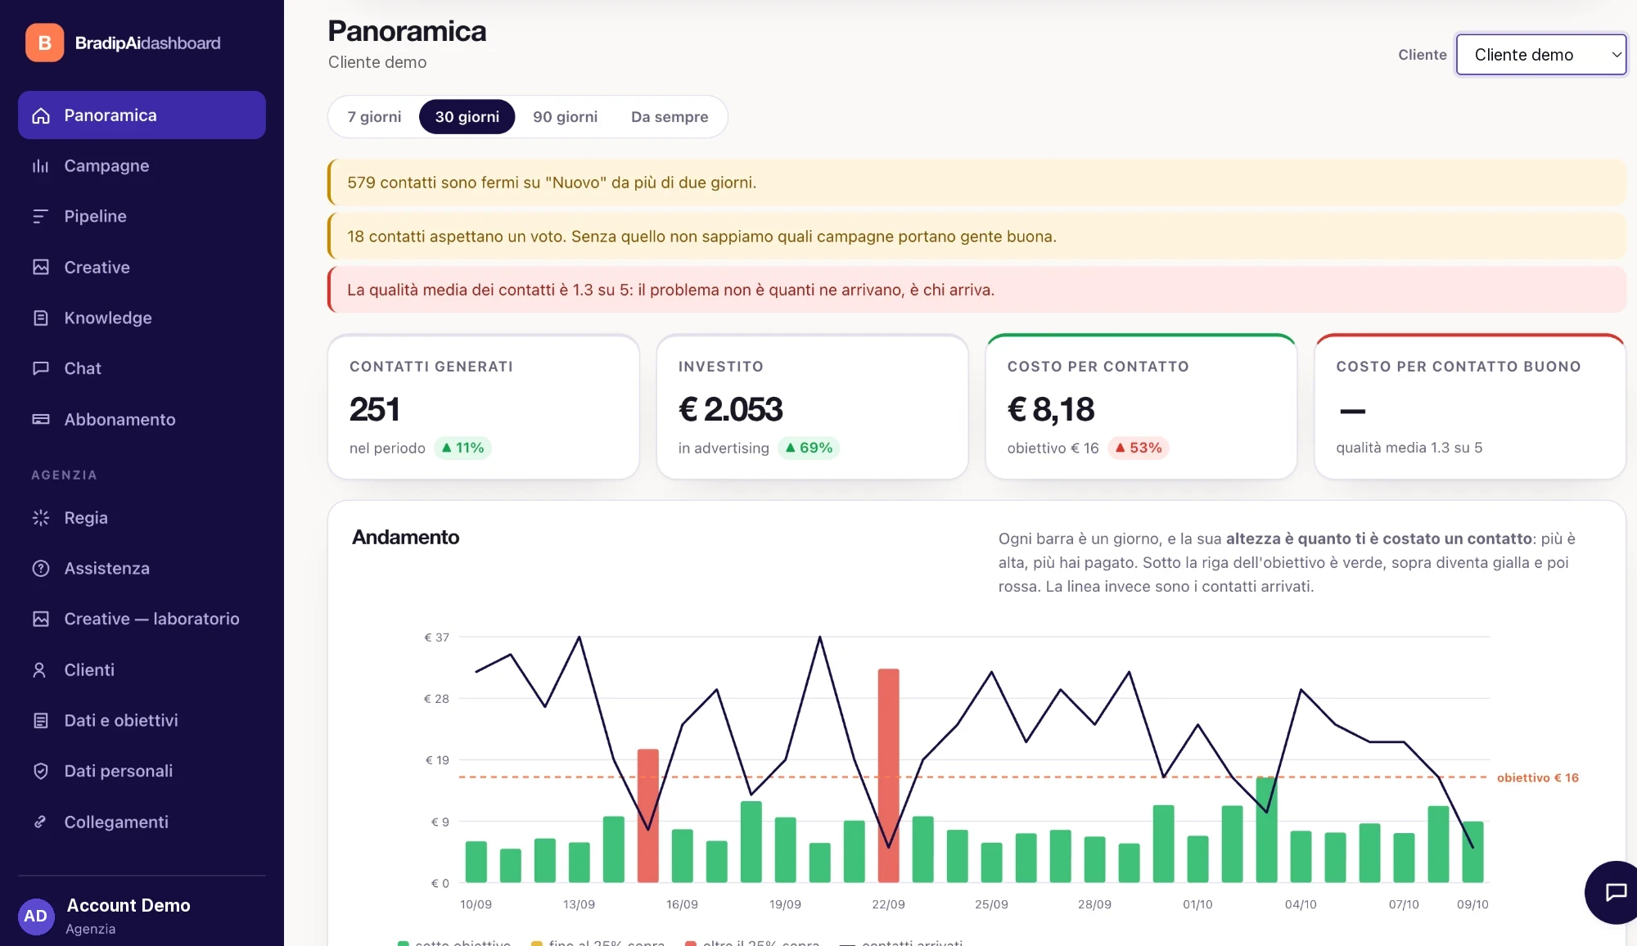Open Clienti via its person icon
1637x946 pixels.
click(x=41, y=670)
